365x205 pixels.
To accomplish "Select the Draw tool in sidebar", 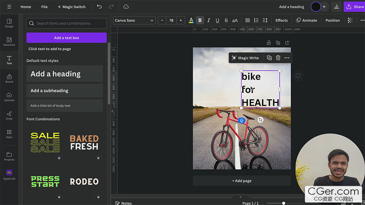I will pyautogui.click(x=9, y=115).
